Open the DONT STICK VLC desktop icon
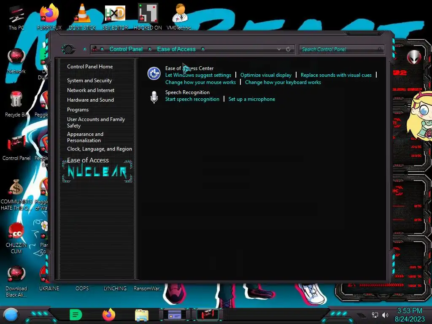432x324 pixels. pos(82,17)
